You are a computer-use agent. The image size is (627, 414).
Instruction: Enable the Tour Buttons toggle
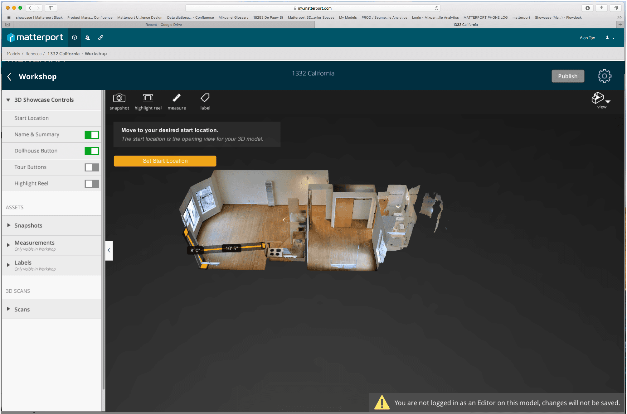(x=92, y=167)
